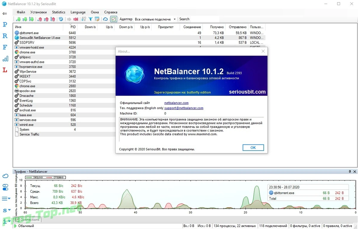The image size is (358, 229).
Task: Set normal upload priority toolbar icon
Action: (x=46, y=19)
